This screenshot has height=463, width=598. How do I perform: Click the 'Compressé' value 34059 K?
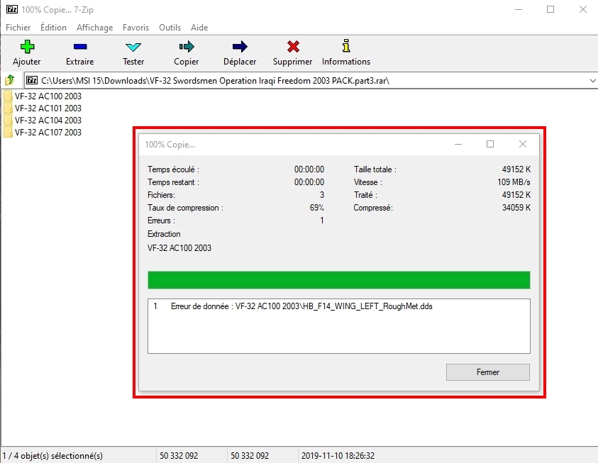coord(516,208)
